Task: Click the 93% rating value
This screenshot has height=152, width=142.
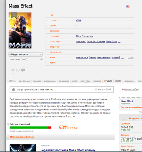Action: click(64, 127)
